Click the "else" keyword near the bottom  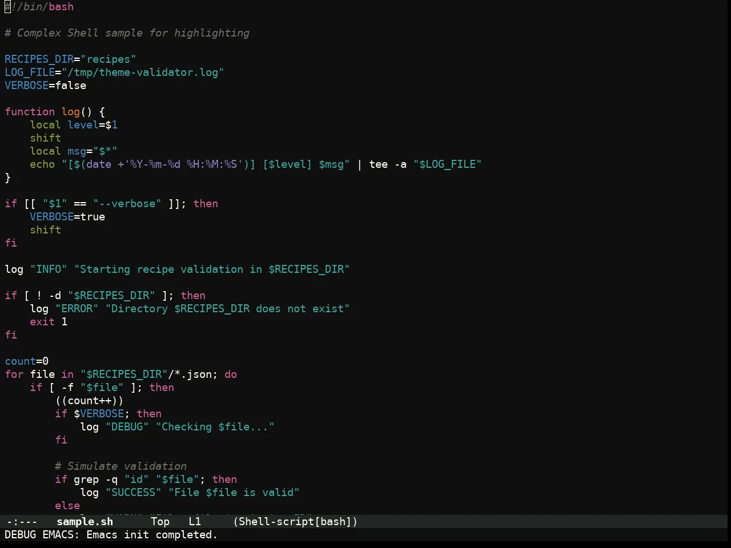[x=67, y=506]
